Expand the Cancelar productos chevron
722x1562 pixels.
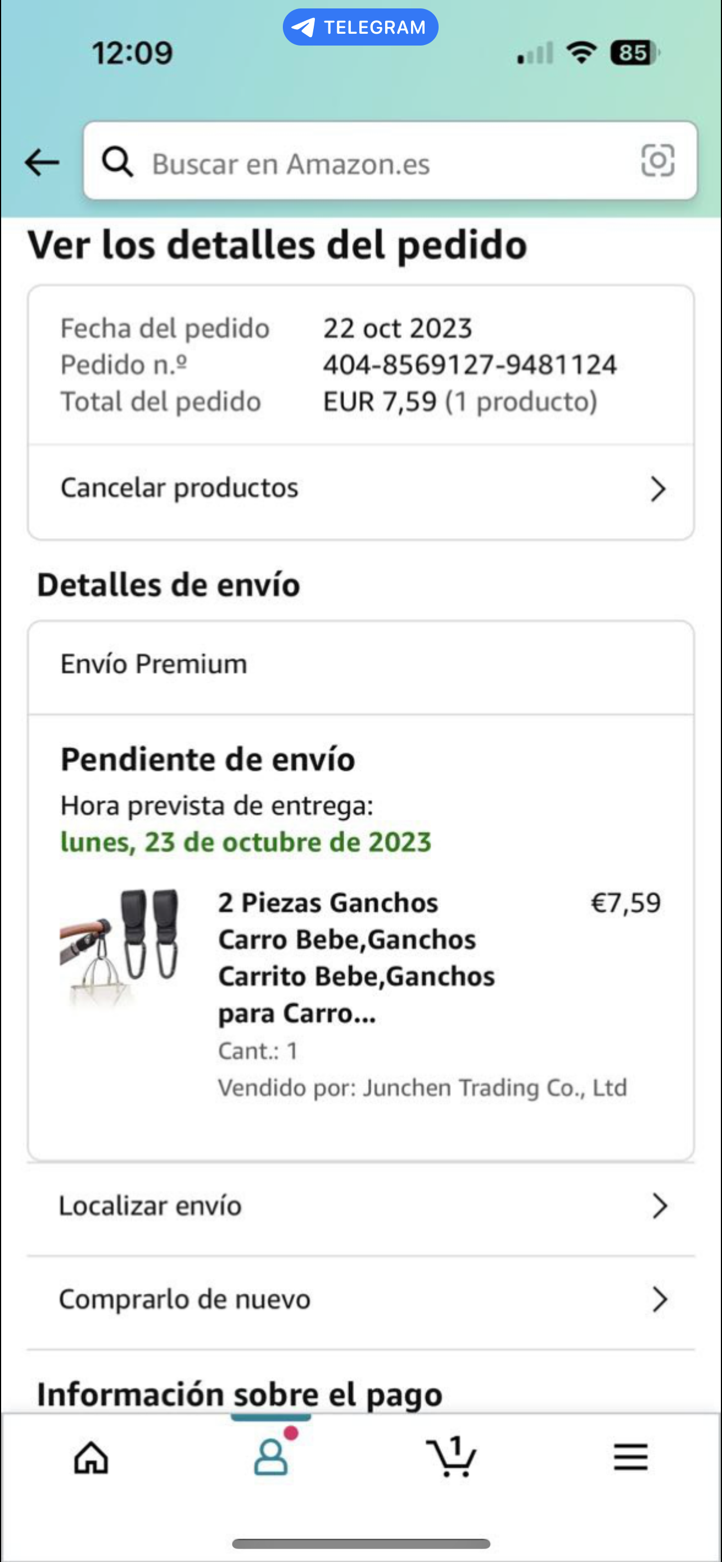tap(658, 489)
